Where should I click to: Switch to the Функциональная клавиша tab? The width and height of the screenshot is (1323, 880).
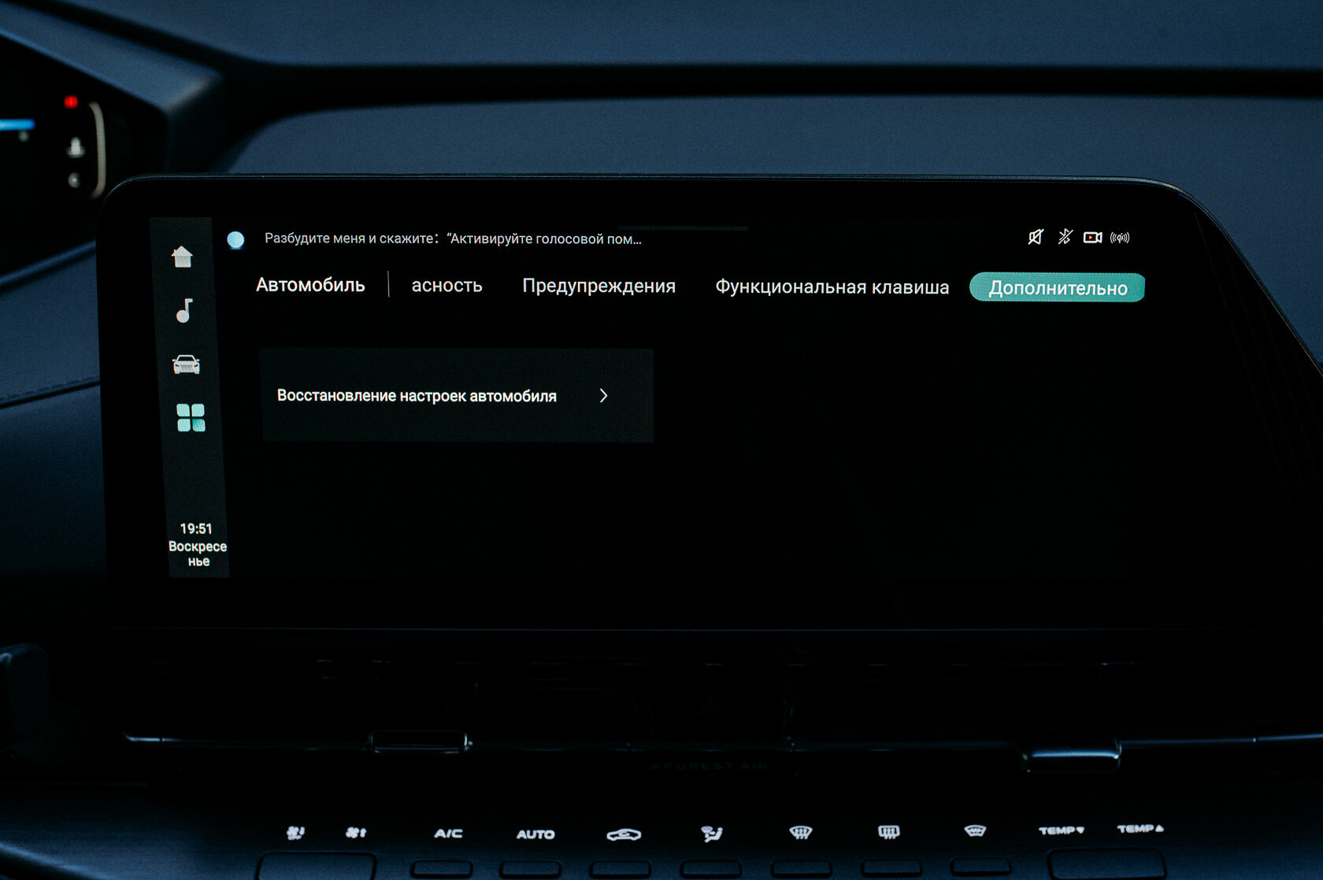(x=832, y=287)
